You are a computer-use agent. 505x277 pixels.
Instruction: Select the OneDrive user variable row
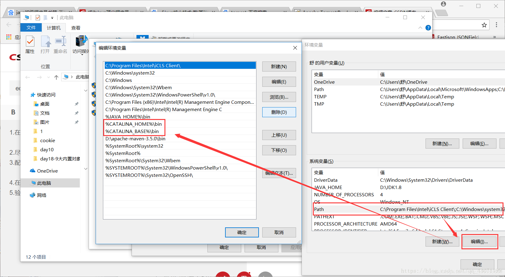pos(409,82)
